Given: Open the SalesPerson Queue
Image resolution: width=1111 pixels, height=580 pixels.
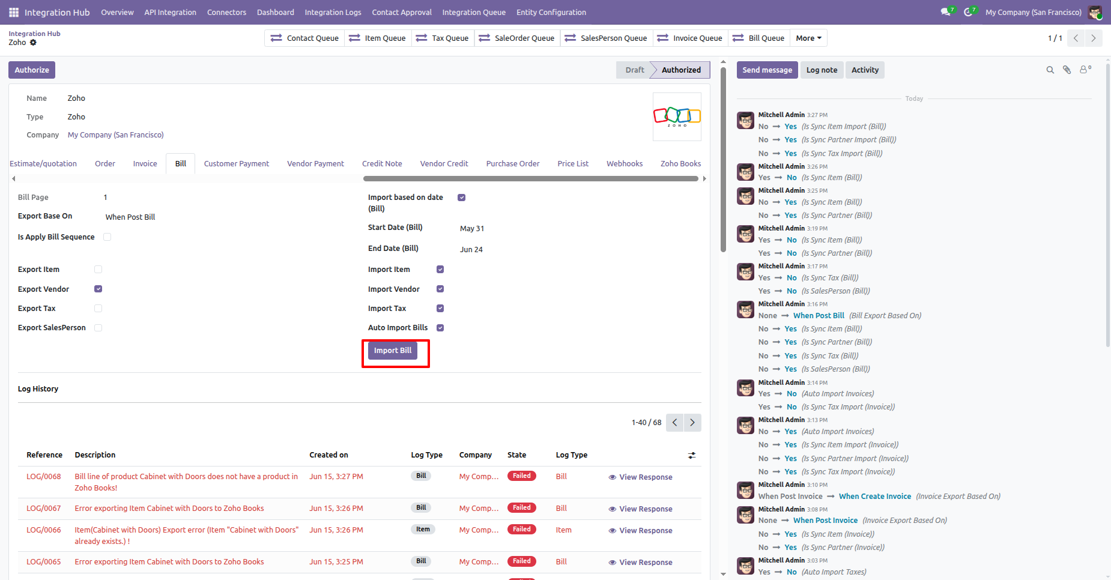Looking at the screenshot, I should click(606, 38).
